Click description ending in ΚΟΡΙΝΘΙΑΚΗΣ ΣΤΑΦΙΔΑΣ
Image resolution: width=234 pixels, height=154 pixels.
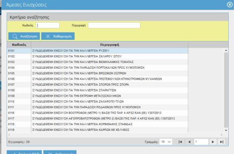tap(82, 124)
